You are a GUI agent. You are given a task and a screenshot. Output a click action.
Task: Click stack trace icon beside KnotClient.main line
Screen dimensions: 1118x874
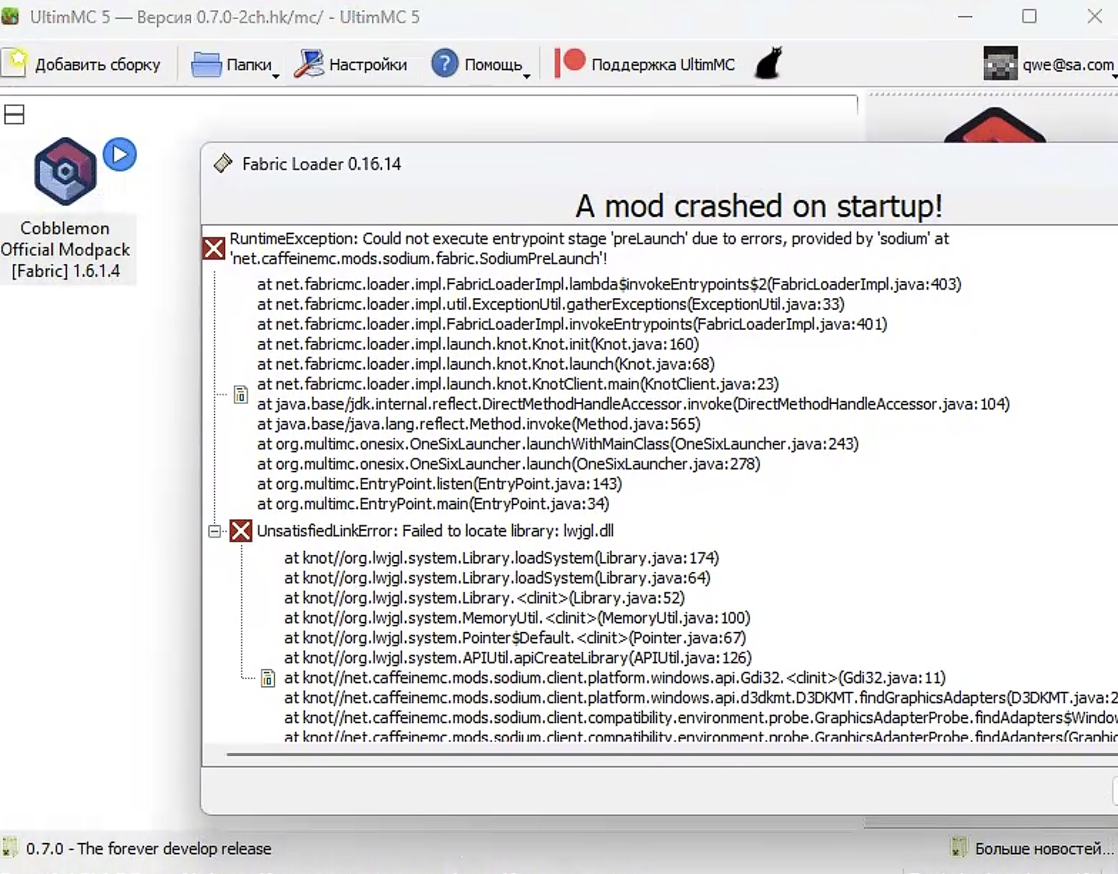pos(241,395)
